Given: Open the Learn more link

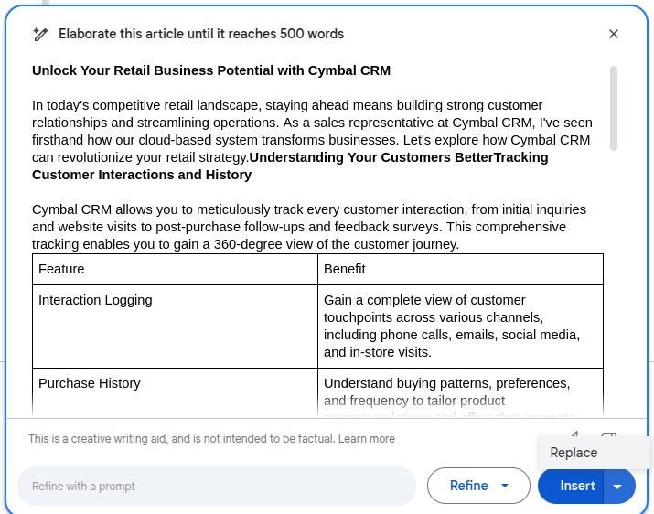Looking at the screenshot, I should pos(366,439).
